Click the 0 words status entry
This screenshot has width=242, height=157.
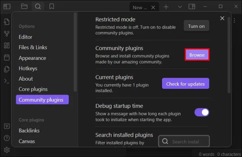[207, 154]
